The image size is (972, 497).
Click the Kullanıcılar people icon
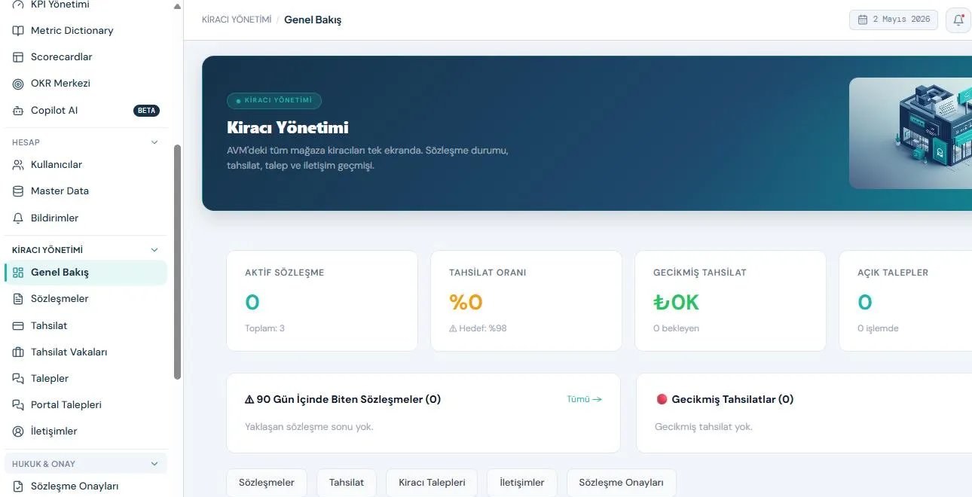pyautogui.click(x=18, y=165)
